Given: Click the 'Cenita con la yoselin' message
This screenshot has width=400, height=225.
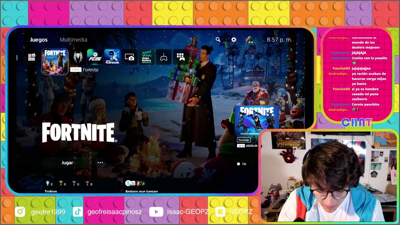Looking at the screenshot, I should pyautogui.click(x=369, y=58).
